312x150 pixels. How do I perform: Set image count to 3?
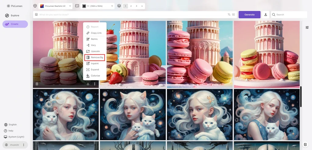[136, 6]
